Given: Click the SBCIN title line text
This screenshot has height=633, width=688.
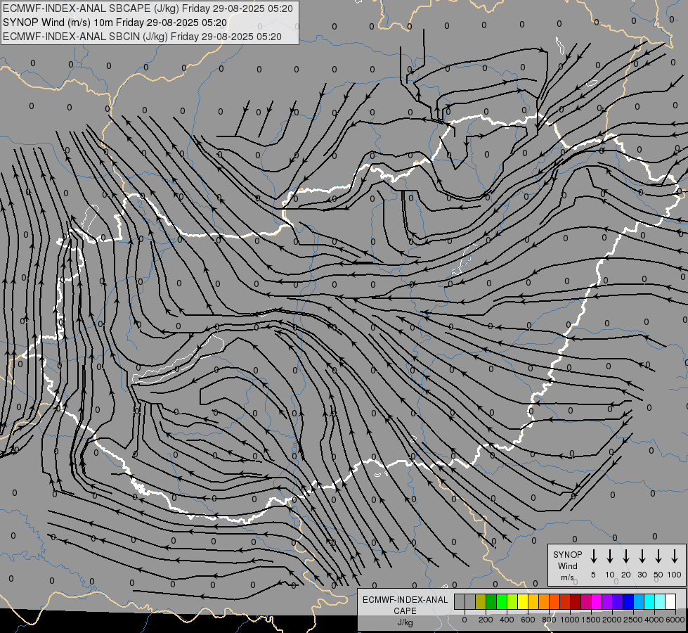Looking at the screenshot, I should [x=142, y=37].
